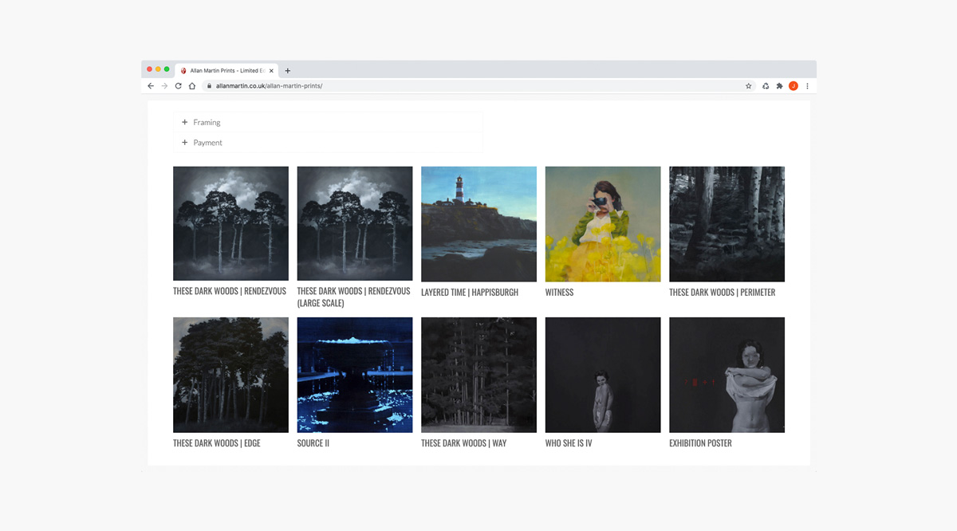Open the Happisburgh lighthouse print image
Screen dimensions: 957x531
478,224
